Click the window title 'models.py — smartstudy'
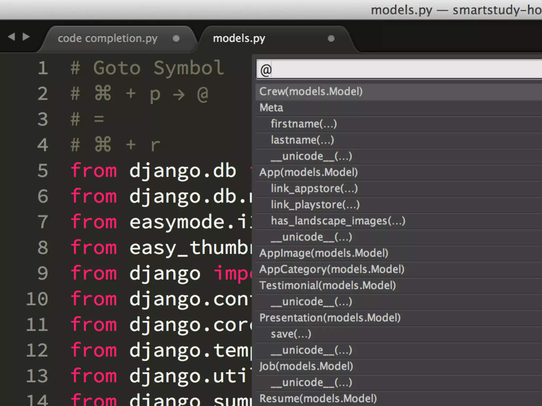This screenshot has height=406, width=542. point(456,11)
